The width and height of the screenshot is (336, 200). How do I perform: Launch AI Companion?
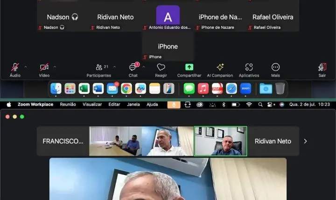tap(220, 67)
